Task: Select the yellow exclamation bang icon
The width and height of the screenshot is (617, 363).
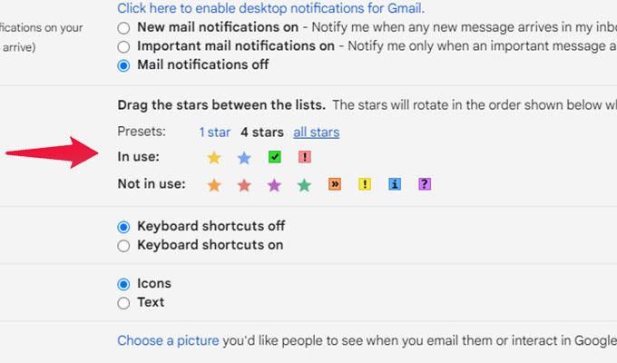Action: (365, 184)
